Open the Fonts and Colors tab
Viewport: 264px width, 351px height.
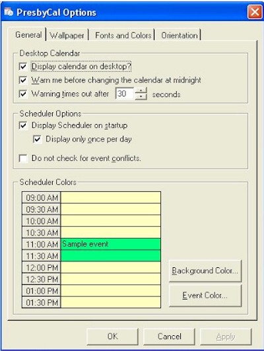coord(123,36)
